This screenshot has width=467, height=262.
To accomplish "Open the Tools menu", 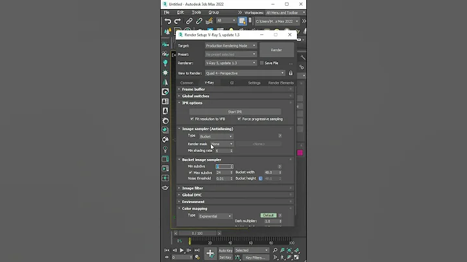I will click(x=196, y=12).
